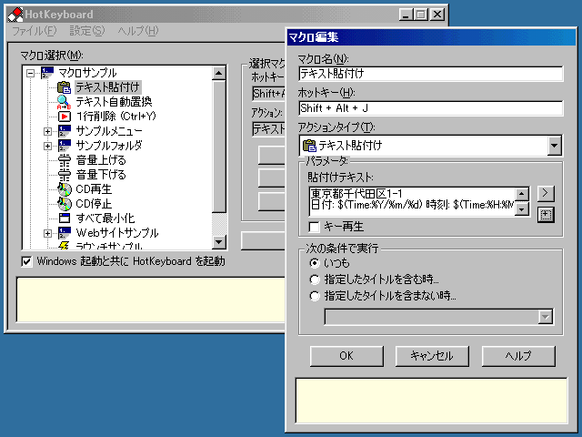The height and width of the screenshot is (437, 582).
Task: Click the すべて最小化 window icon
Action: pos(65,218)
